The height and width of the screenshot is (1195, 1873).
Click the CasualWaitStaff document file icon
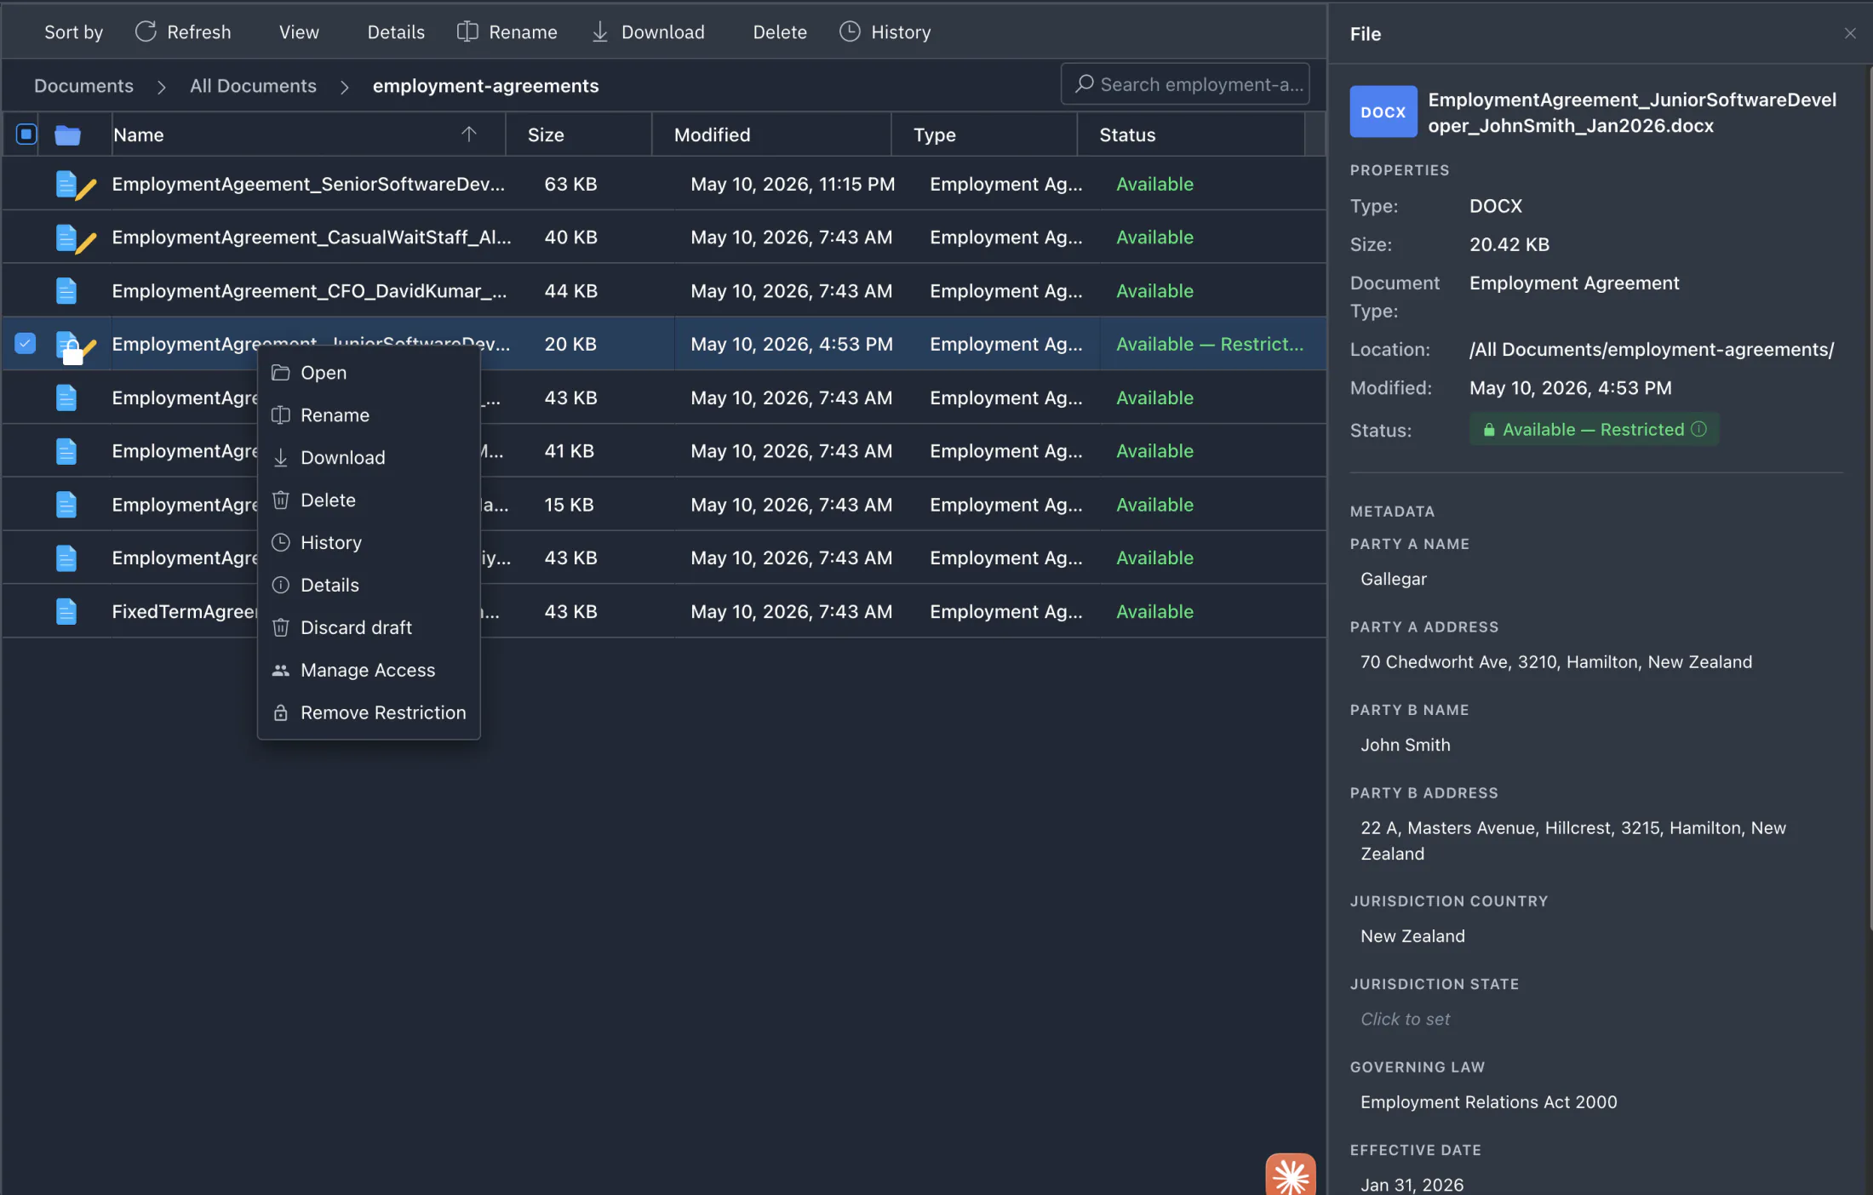[66, 237]
